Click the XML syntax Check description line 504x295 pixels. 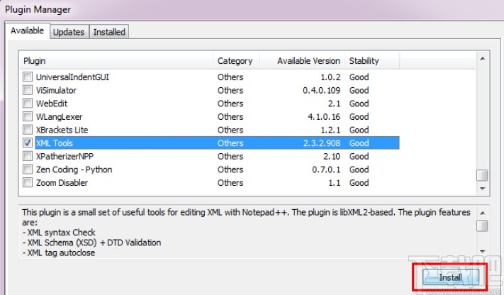tap(59, 233)
